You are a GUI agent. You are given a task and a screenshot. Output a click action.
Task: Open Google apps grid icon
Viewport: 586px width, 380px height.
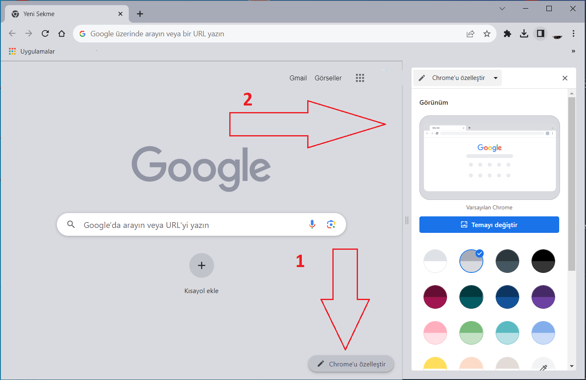[x=360, y=78]
